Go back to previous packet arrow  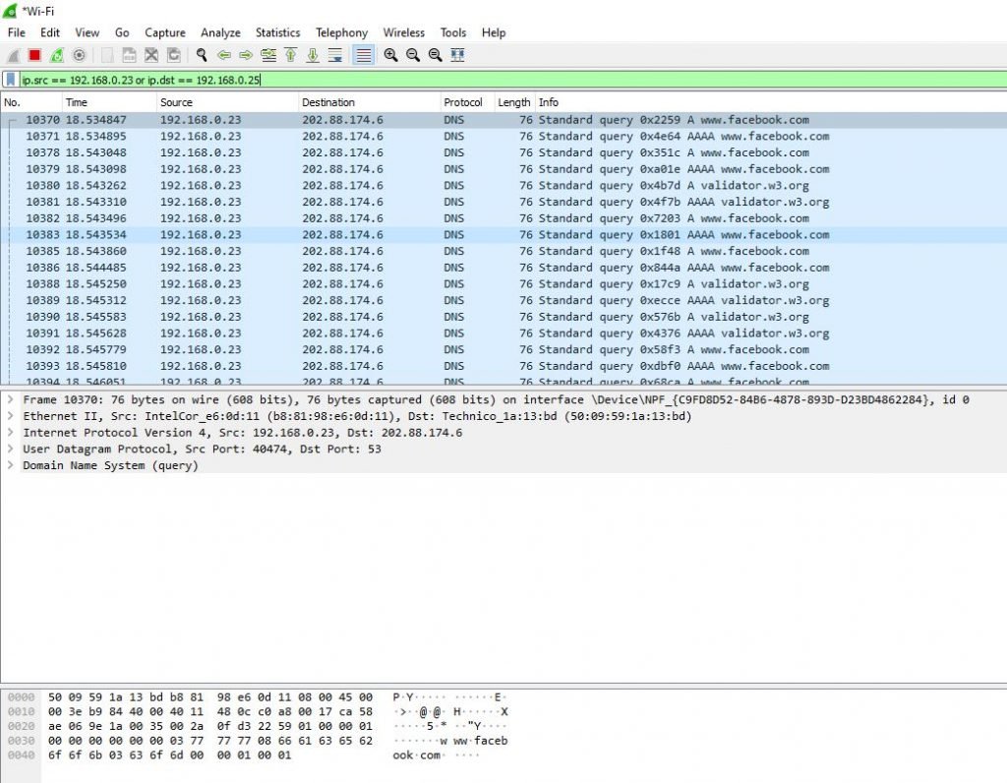(223, 55)
